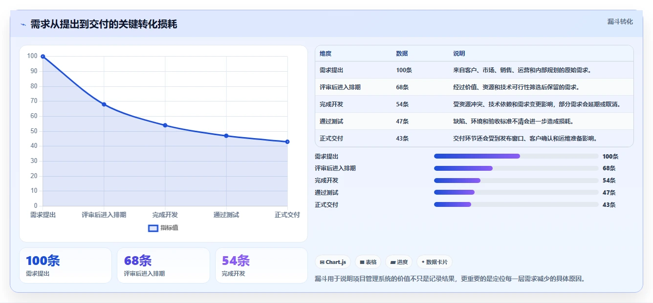Click the footer note starting 漏斗用于说明
Screen dimensions: 653x303
click(450, 279)
